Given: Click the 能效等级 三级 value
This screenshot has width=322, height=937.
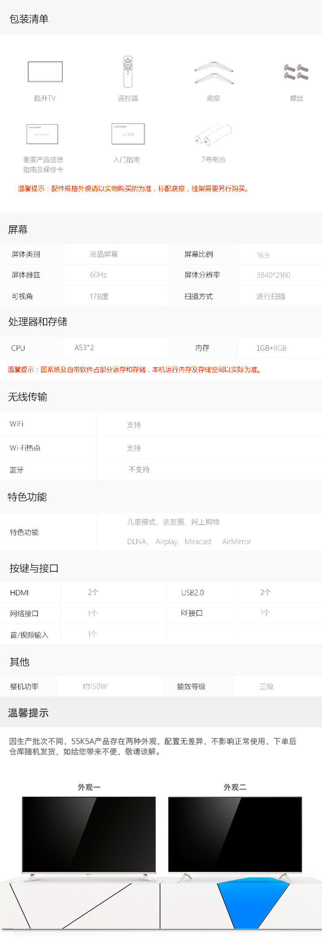Looking at the screenshot, I should pos(266,687).
